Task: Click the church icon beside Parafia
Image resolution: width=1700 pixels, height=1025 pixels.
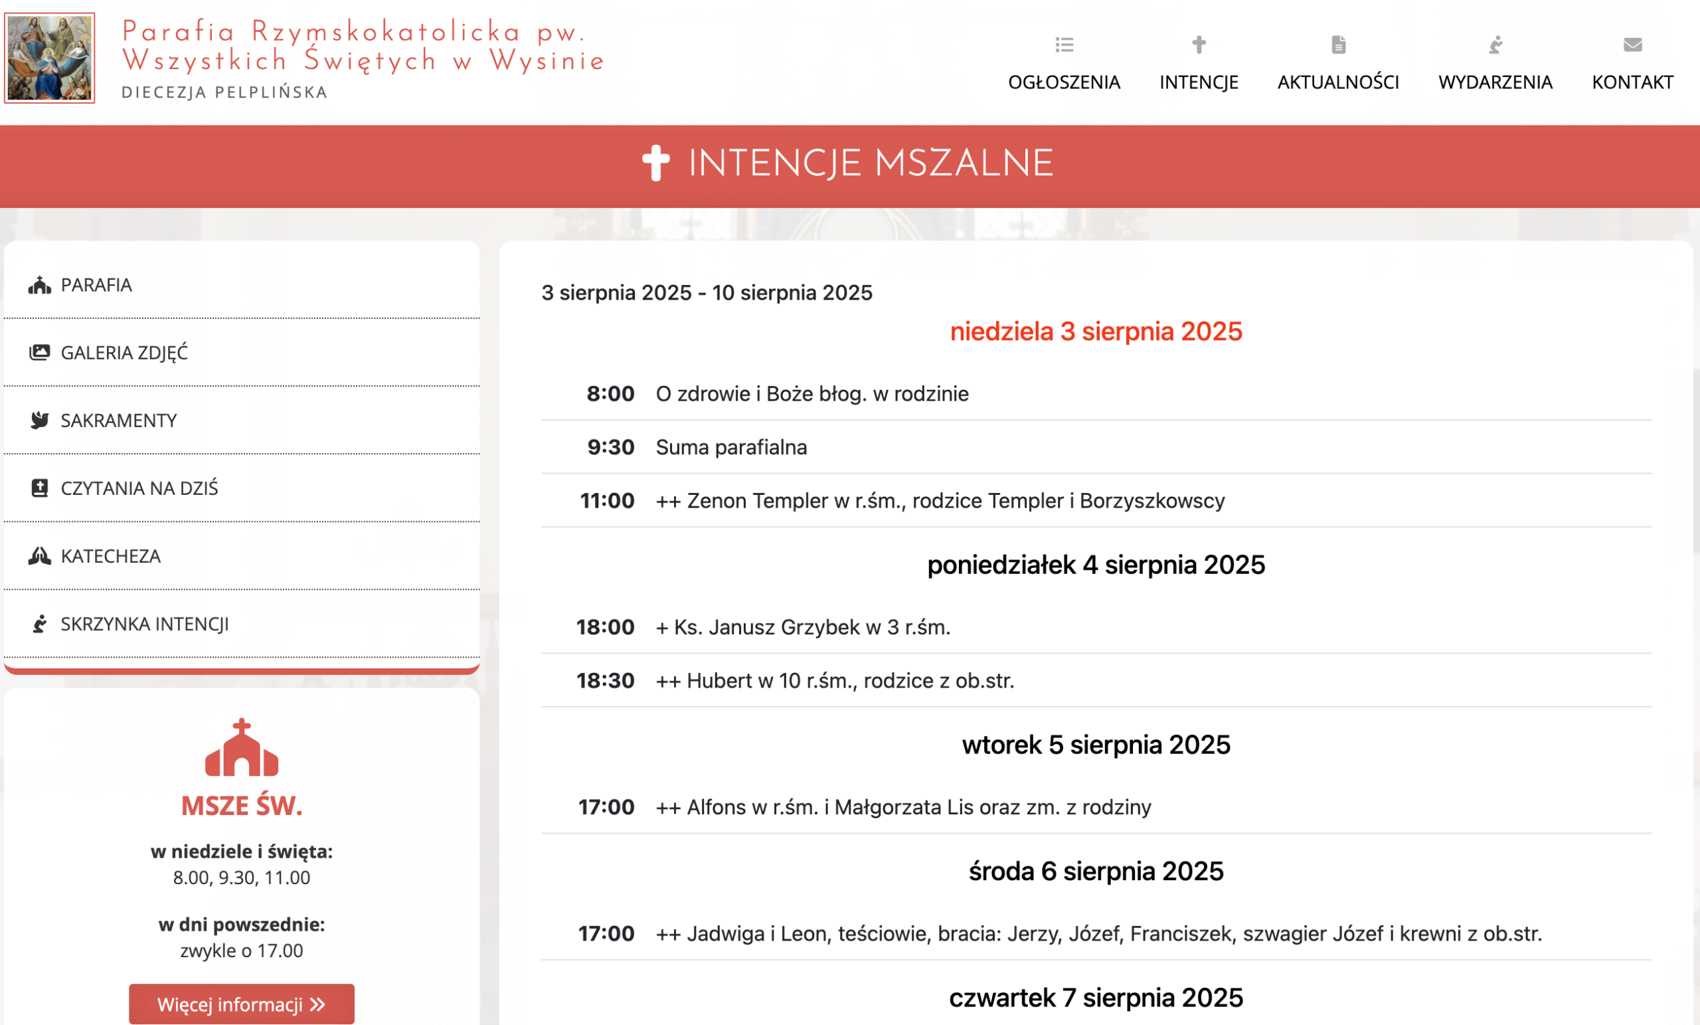Action: tap(39, 285)
